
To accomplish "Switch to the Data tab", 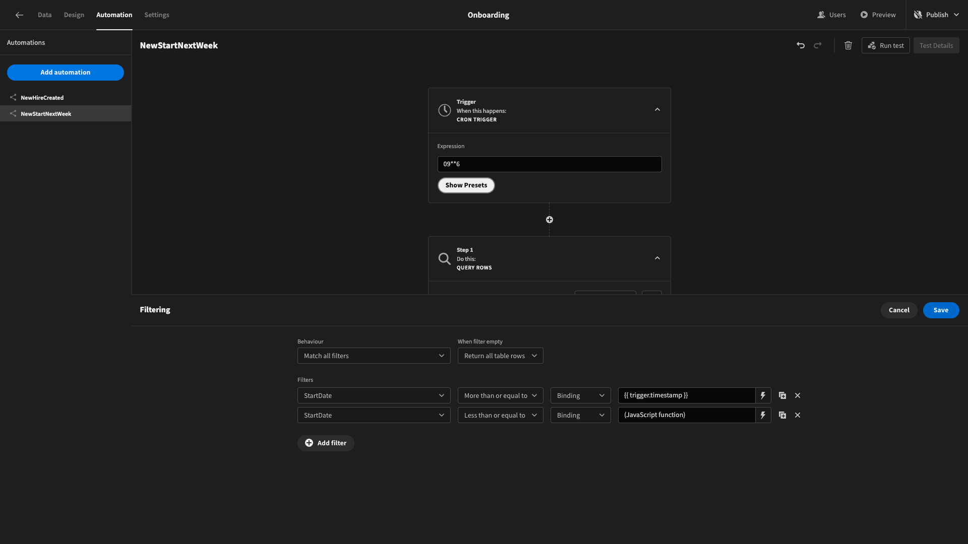I will [x=44, y=15].
